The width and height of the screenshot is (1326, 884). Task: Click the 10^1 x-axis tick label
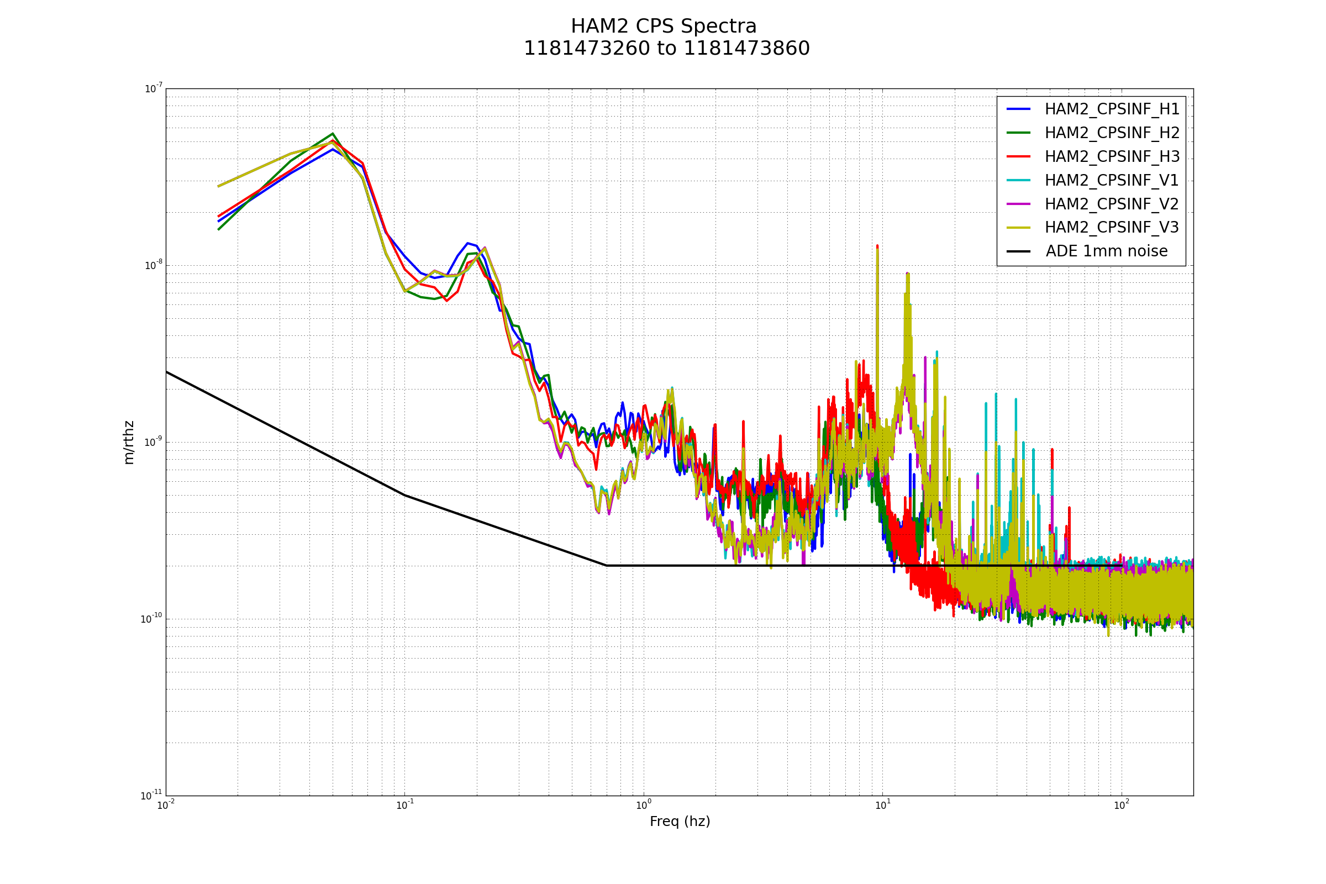click(x=883, y=805)
